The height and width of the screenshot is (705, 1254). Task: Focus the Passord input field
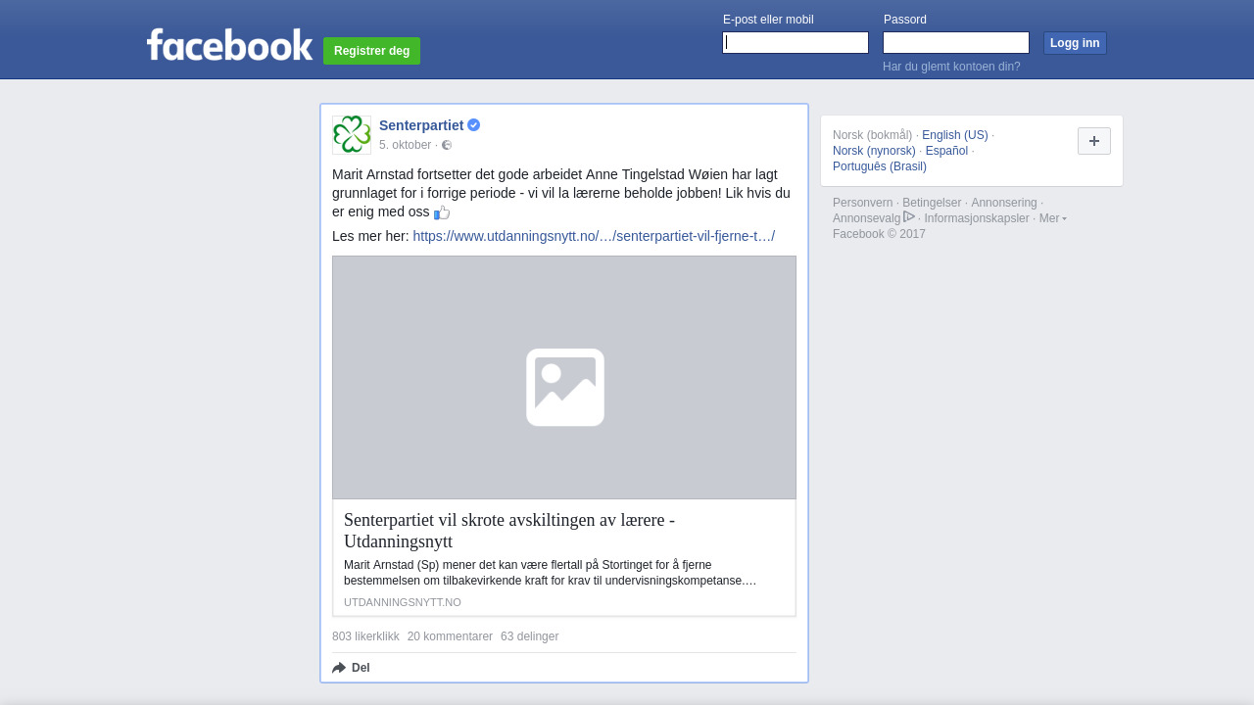pyautogui.click(x=956, y=43)
